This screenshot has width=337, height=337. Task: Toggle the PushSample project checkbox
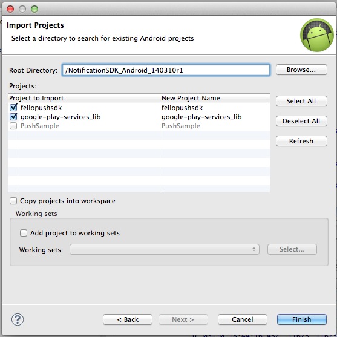coord(13,126)
